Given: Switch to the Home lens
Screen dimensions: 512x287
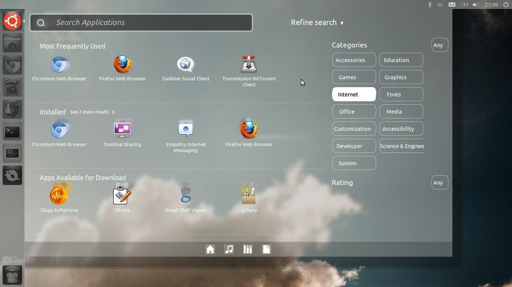Looking at the screenshot, I should point(211,250).
